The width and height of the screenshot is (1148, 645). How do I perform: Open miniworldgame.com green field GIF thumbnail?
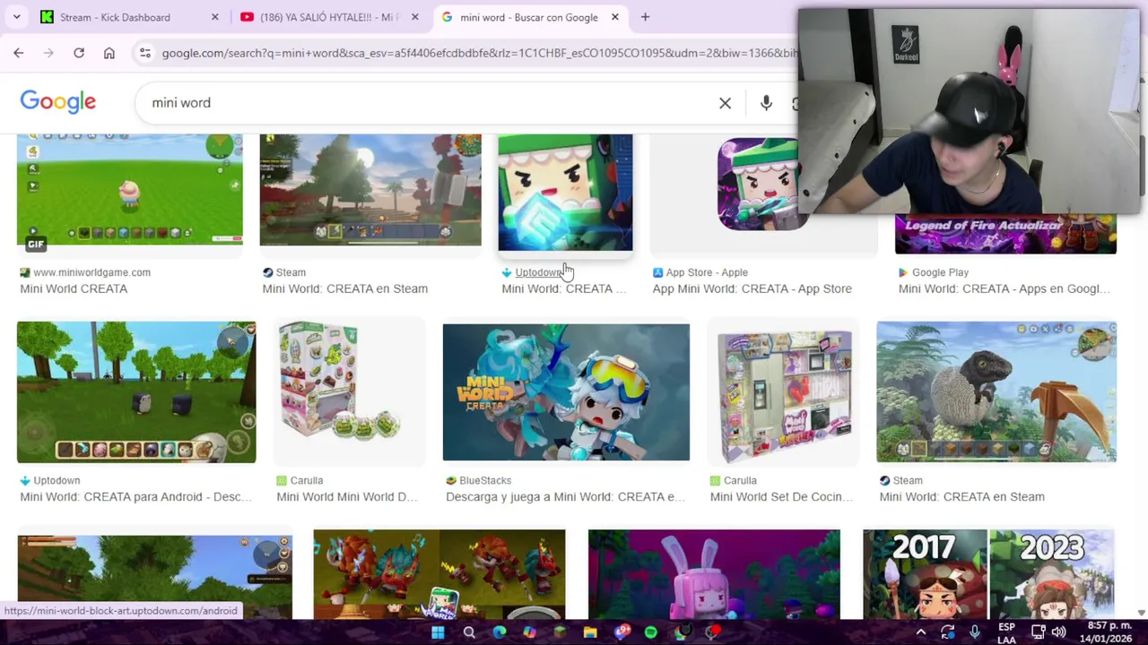pos(130,192)
